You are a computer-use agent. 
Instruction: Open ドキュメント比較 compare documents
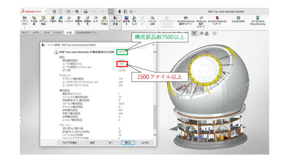pos(153,21)
